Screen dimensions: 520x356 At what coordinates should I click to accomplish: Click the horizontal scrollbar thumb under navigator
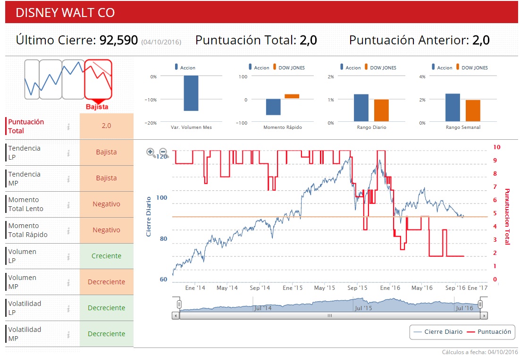pos(330,315)
